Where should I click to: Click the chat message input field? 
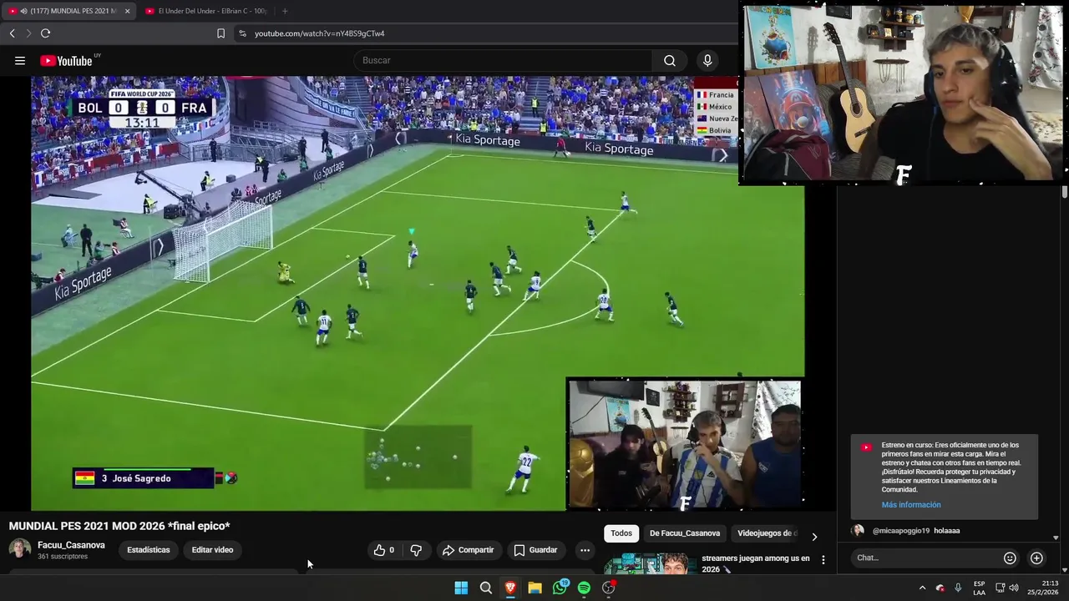click(925, 558)
